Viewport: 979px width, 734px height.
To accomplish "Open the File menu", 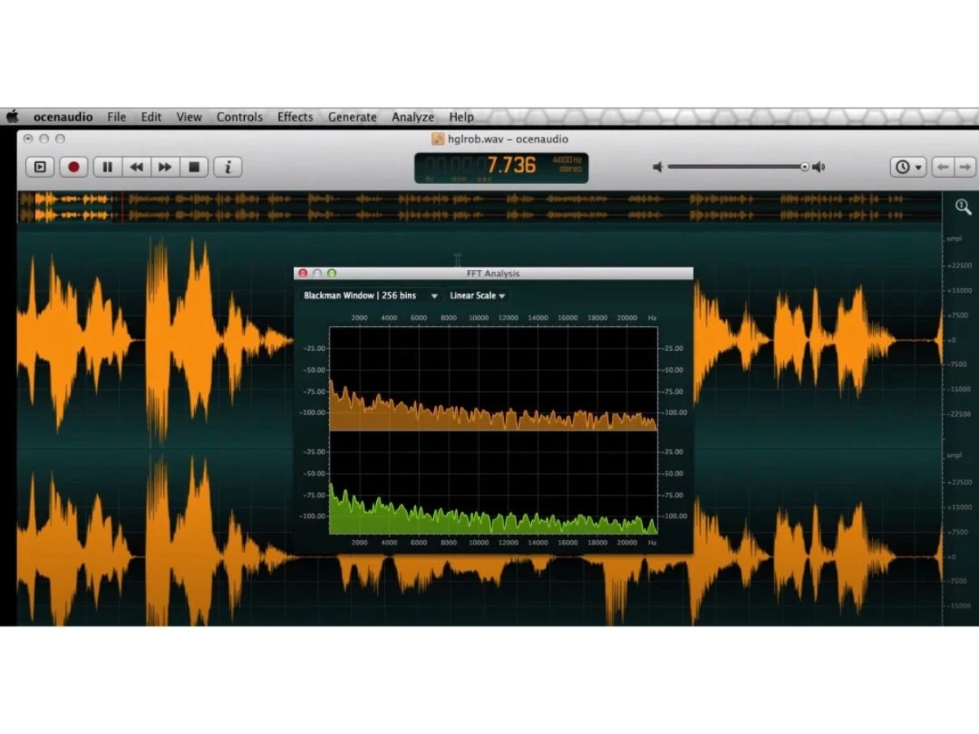I will click(117, 117).
